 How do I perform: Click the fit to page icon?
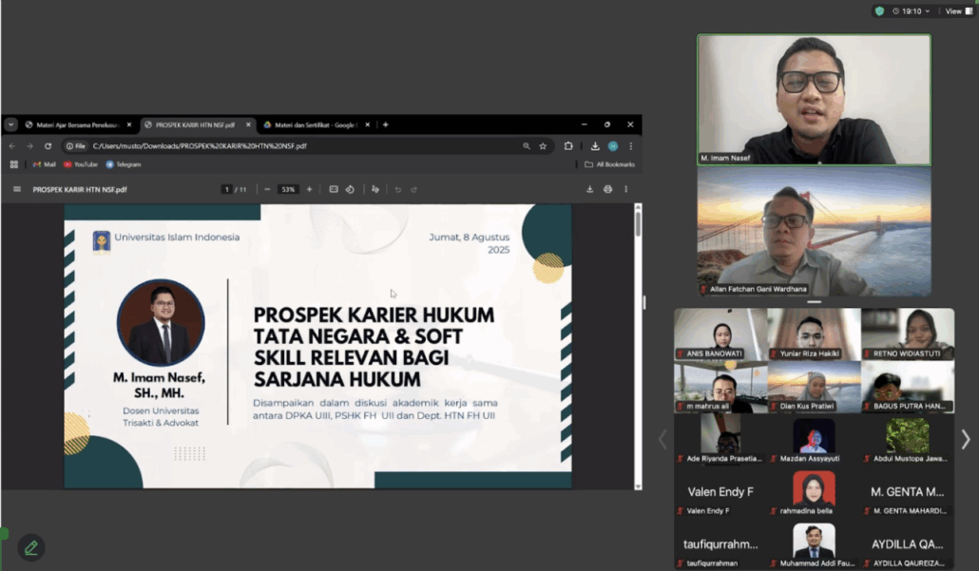[x=334, y=189]
